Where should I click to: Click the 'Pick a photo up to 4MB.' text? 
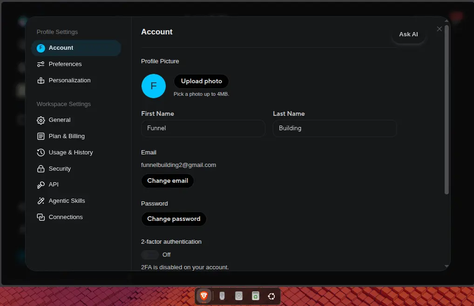pyautogui.click(x=201, y=94)
